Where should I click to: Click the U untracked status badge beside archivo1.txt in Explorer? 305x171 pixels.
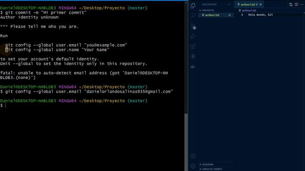(x=230, y=15)
